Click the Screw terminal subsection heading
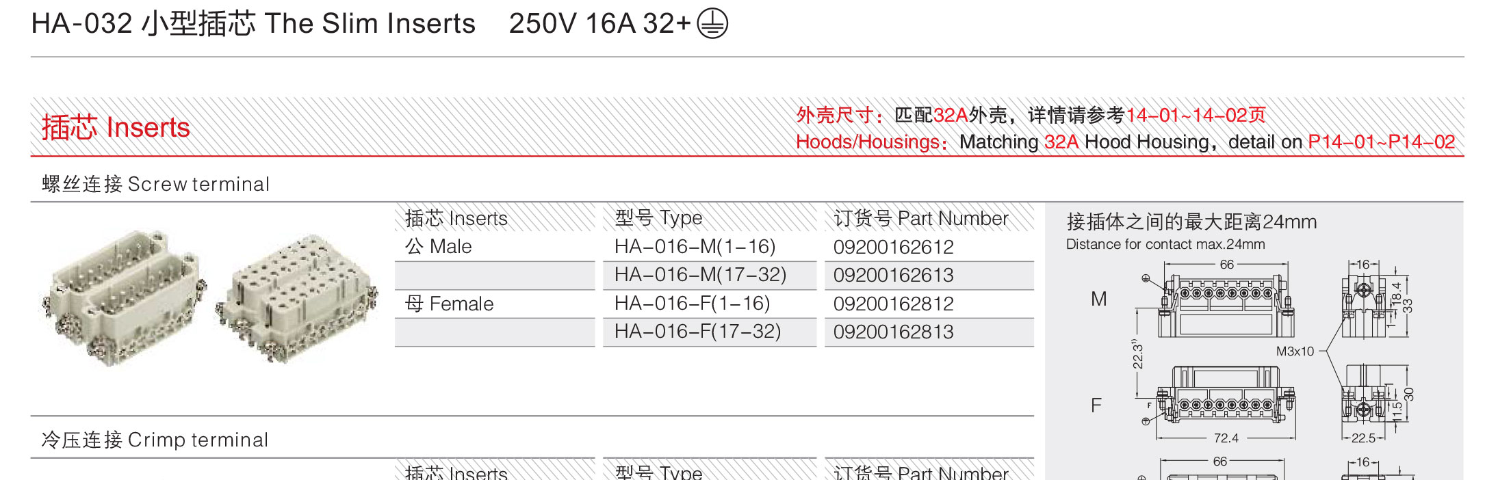 [x=155, y=184]
